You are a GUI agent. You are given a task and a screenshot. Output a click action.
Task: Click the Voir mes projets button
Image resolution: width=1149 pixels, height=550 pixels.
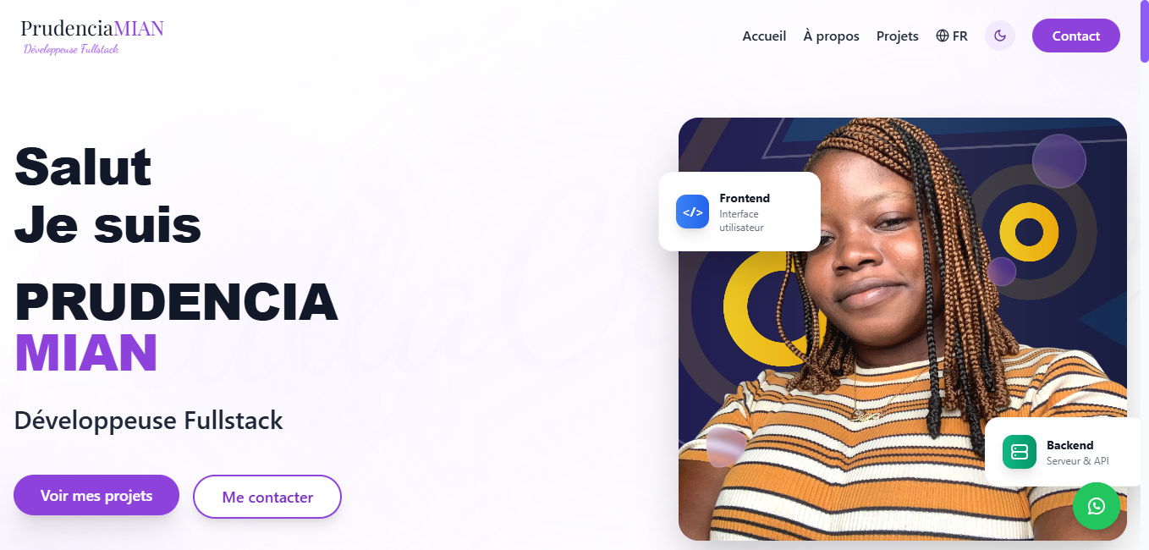pos(96,495)
